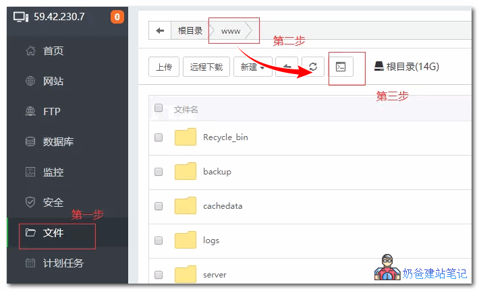479x291 pixels.
Task: Expand the 新建 dropdown menu
Action: point(252,67)
